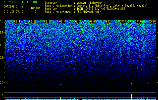This screenshot has width=158, height=100.
Task: Click the bright meteor echo after 0618
Action: (132, 84)
